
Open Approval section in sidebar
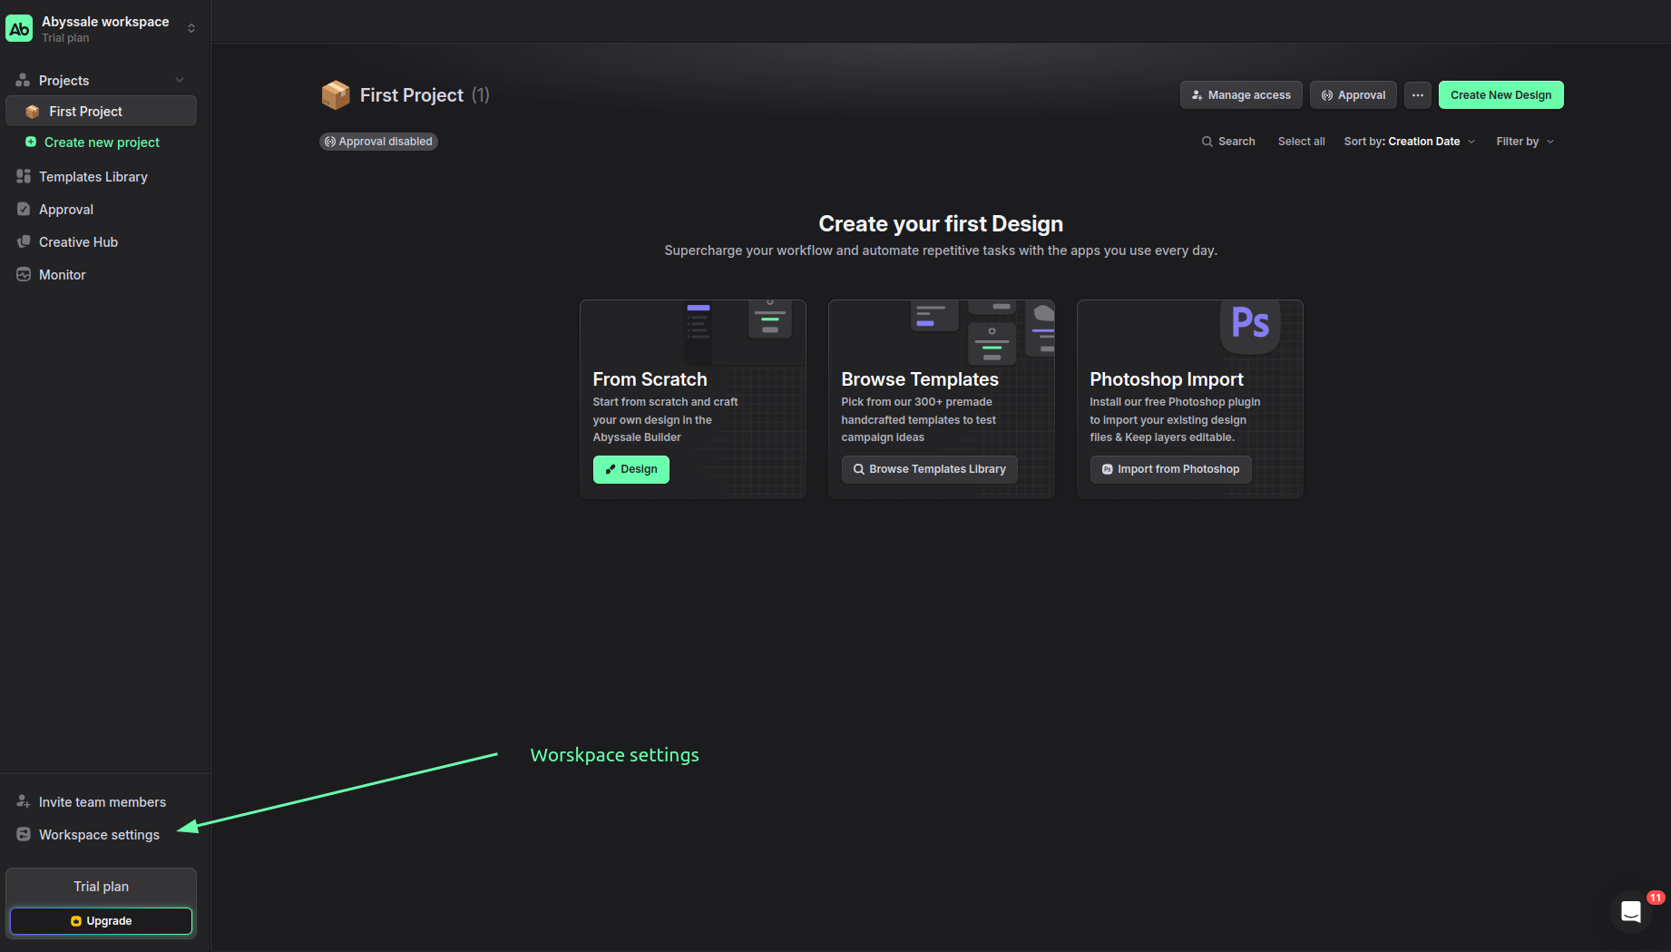coord(66,210)
